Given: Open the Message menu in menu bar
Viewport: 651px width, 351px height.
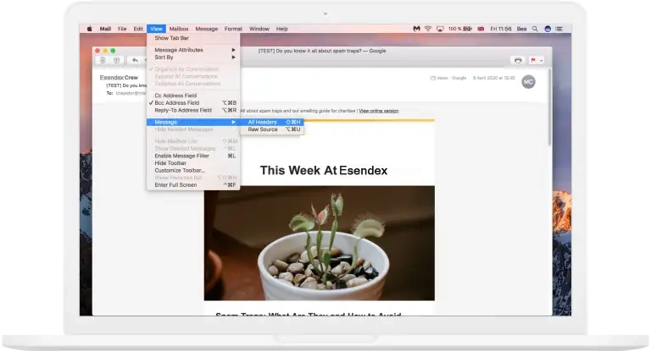Looking at the screenshot, I should (x=206, y=29).
